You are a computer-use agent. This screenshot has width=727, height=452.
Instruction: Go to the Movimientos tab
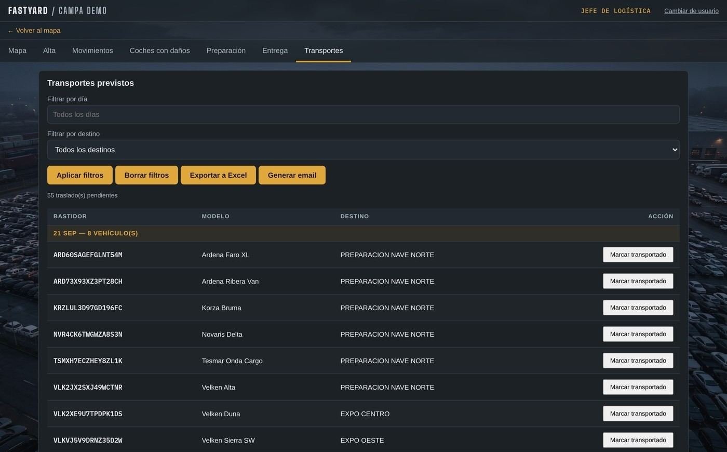92,51
